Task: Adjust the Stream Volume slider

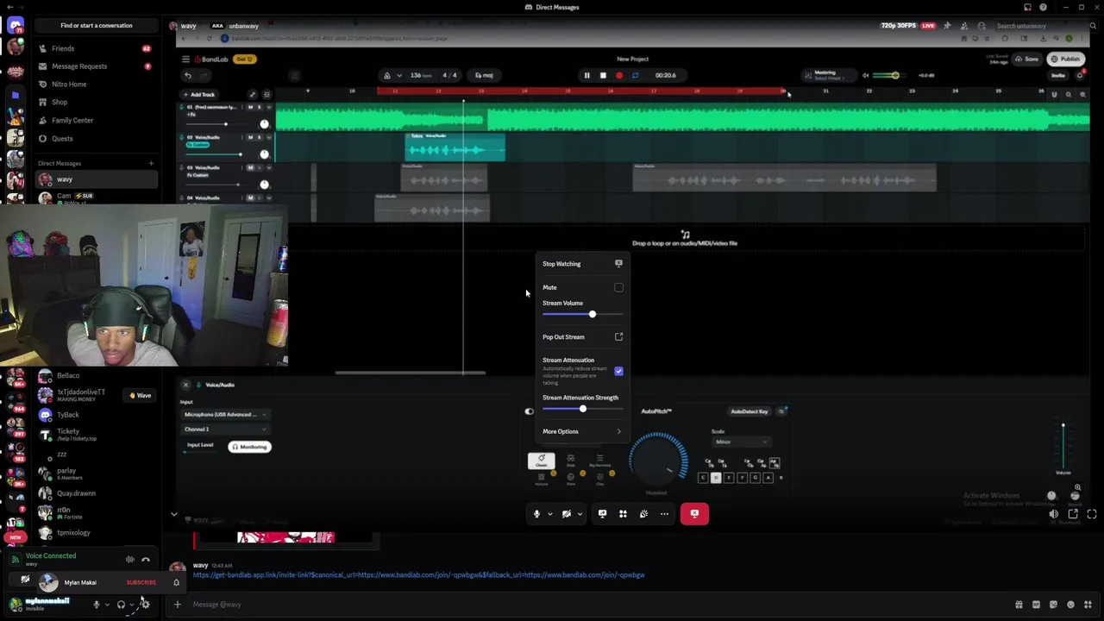Action: (593, 314)
